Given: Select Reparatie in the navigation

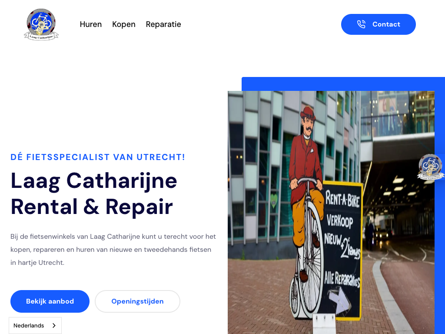Looking at the screenshot, I should [163, 24].
